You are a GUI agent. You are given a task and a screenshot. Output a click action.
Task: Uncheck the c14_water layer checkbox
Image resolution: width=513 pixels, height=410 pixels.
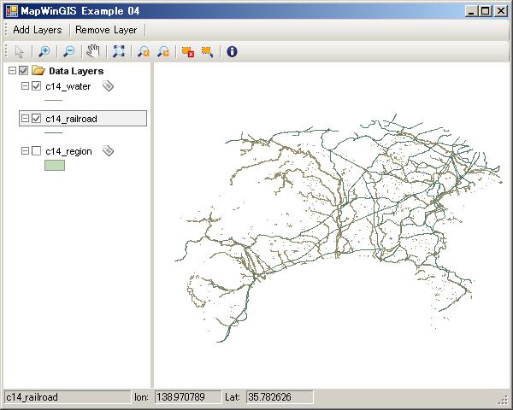click(36, 86)
